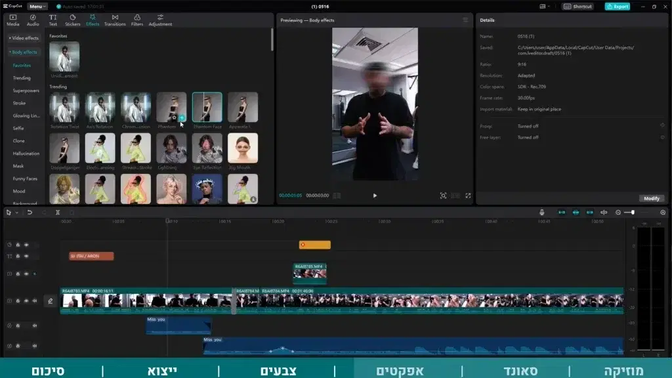Collapse the Body effects category
The width and height of the screenshot is (672, 378).
coord(23,52)
